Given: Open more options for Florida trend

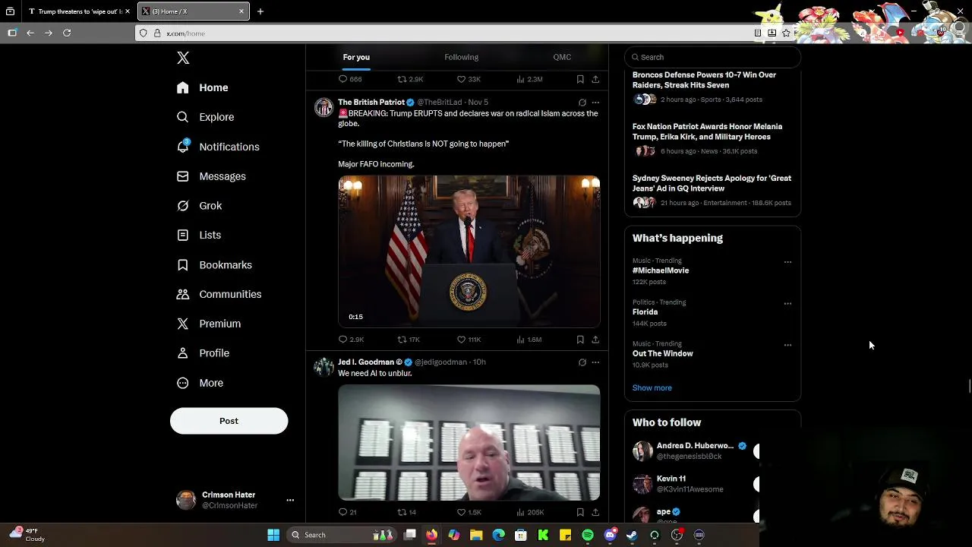Looking at the screenshot, I should click(787, 304).
